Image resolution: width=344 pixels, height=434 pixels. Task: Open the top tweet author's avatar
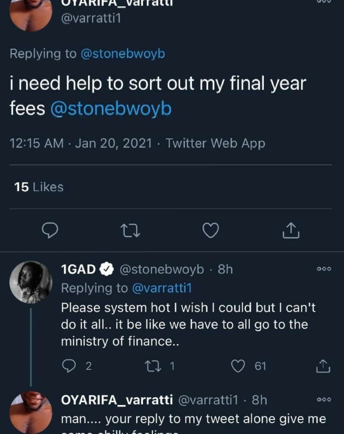click(31, 14)
